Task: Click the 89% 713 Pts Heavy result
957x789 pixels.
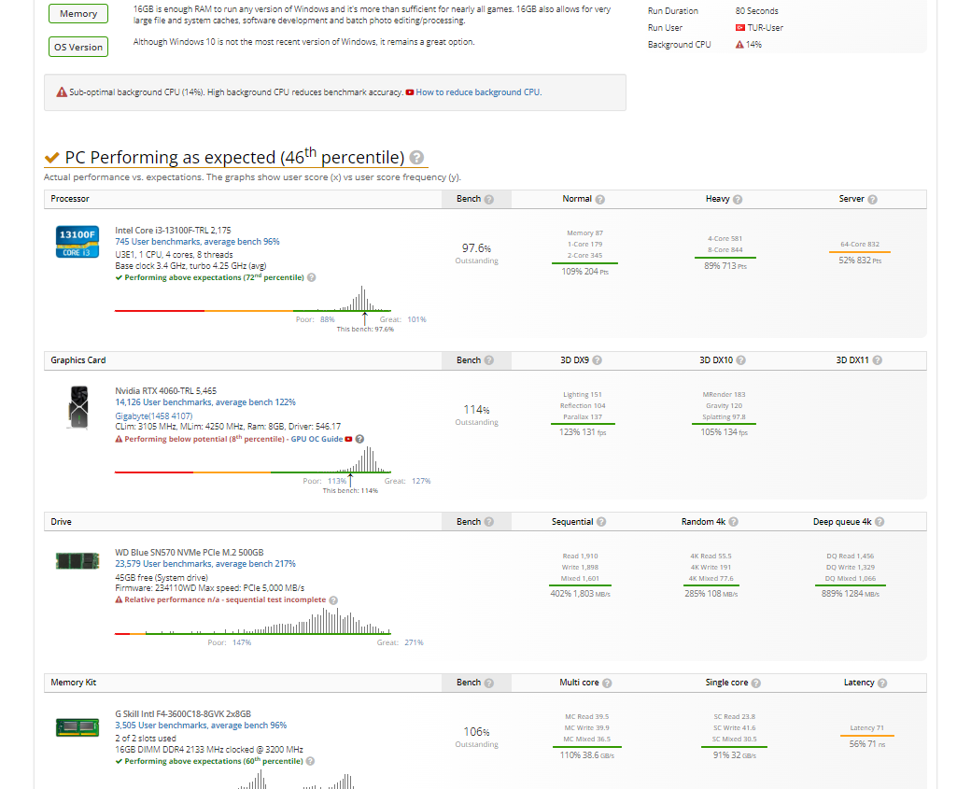Action: click(x=725, y=266)
